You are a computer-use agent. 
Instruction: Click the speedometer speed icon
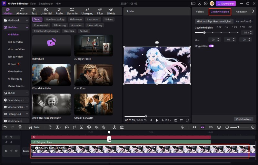point(67,127)
